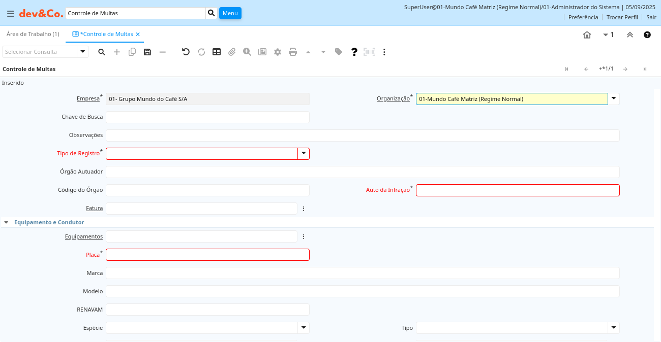Click the Print icon in toolbar
The image size is (661, 342).
pos(293,52)
